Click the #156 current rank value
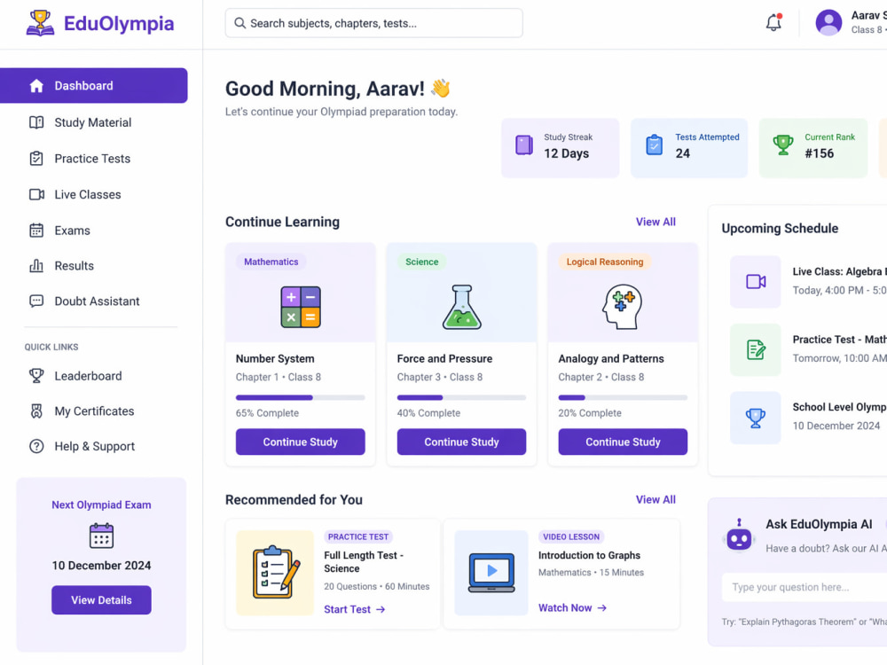The height and width of the screenshot is (665, 887). [x=819, y=153]
